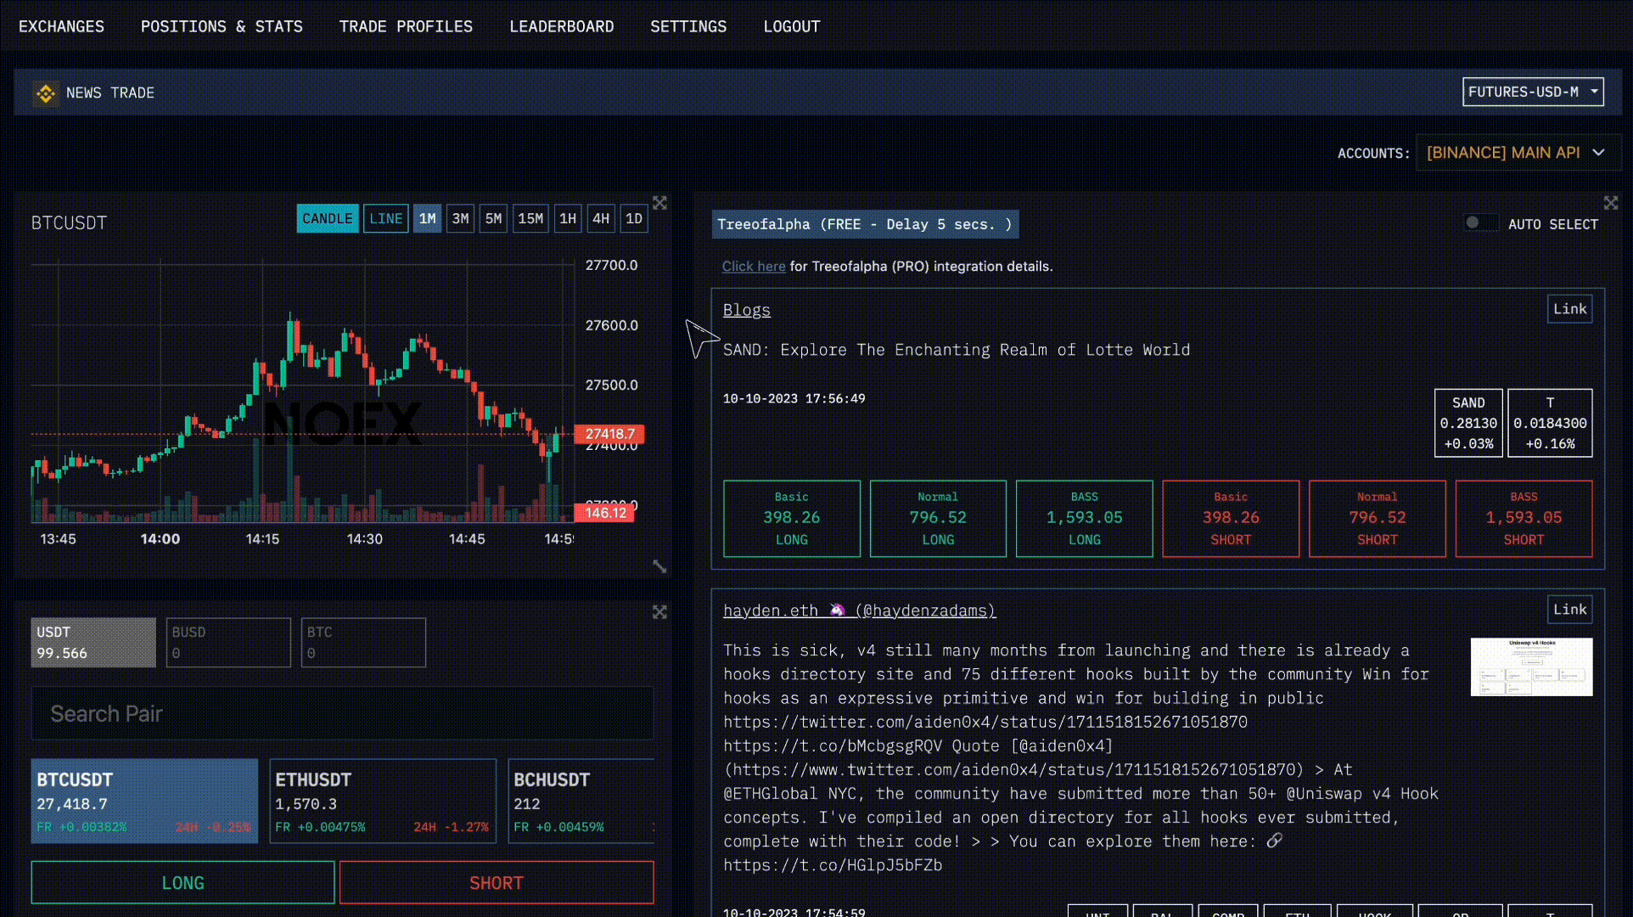Switch chart to 1D timeframe

(634, 219)
